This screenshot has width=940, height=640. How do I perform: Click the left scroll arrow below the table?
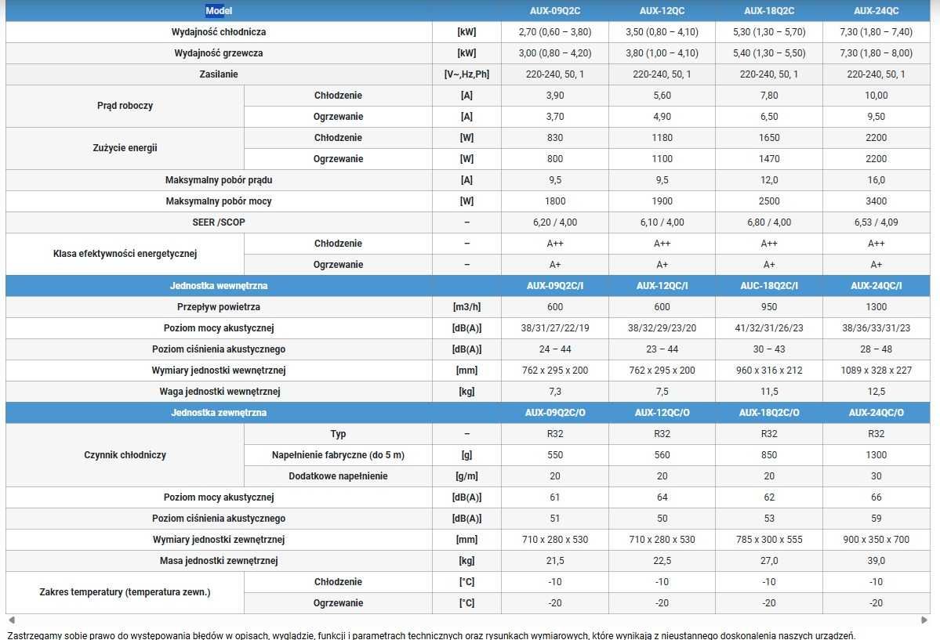point(12,620)
